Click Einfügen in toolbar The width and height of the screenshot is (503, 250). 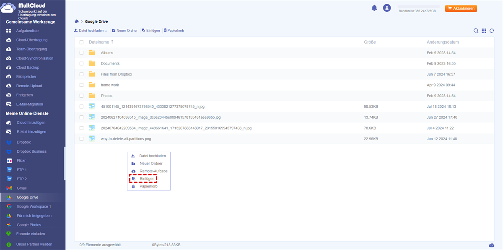point(151,31)
